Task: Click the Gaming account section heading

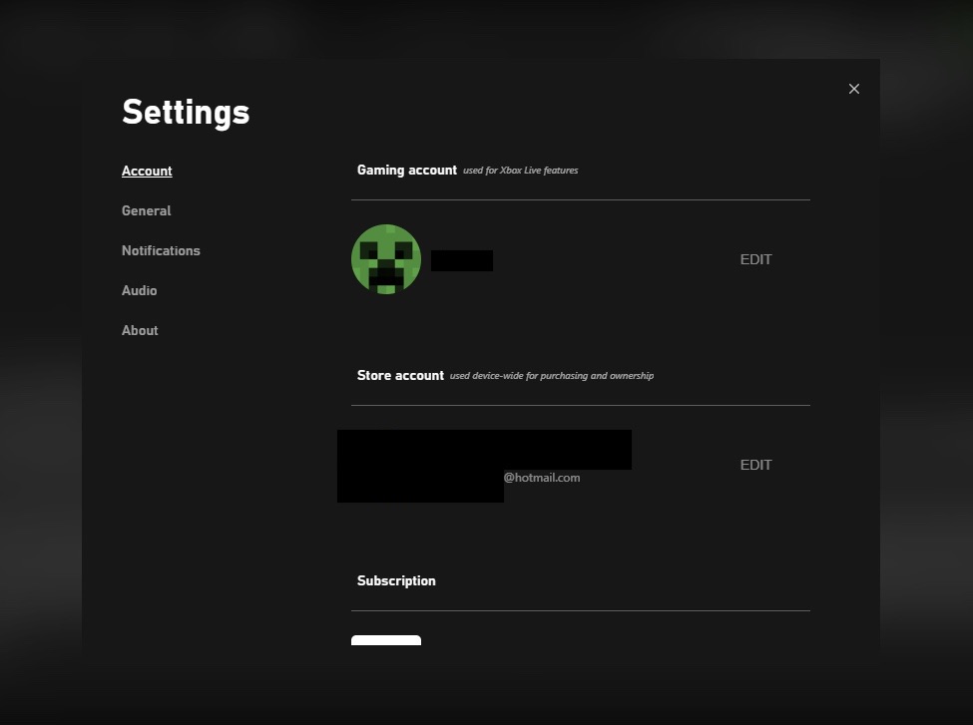Action: pyautogui.click(x=406, y=170)
